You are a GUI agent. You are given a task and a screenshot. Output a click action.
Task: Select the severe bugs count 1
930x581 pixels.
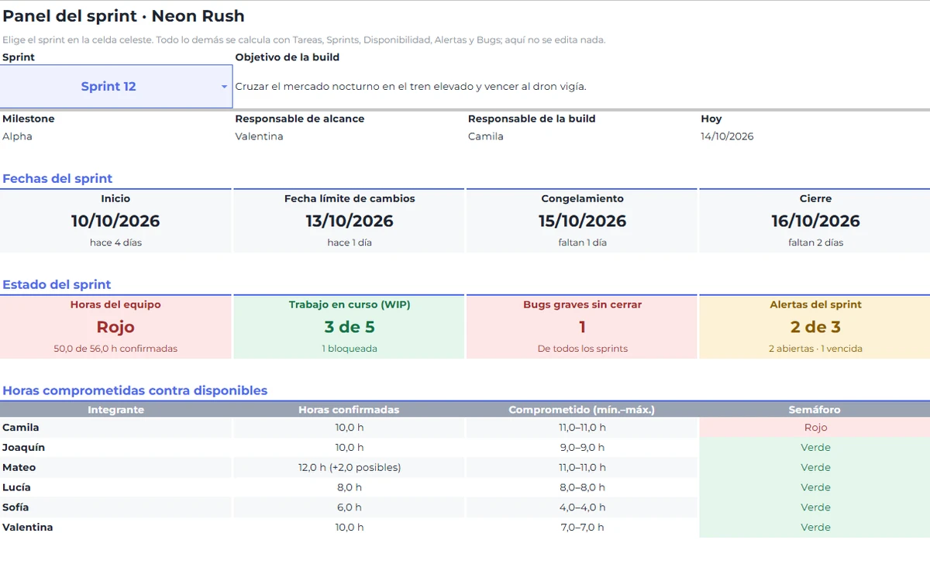583,327
